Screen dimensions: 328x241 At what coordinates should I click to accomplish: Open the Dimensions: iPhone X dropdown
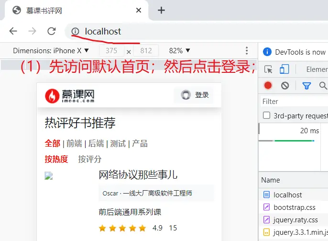tap(51, 50)
